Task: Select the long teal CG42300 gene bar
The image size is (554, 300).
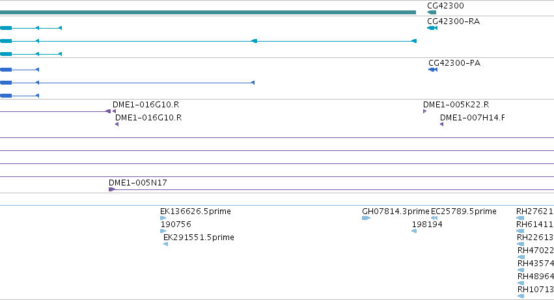Action: [x=208, y=12]
